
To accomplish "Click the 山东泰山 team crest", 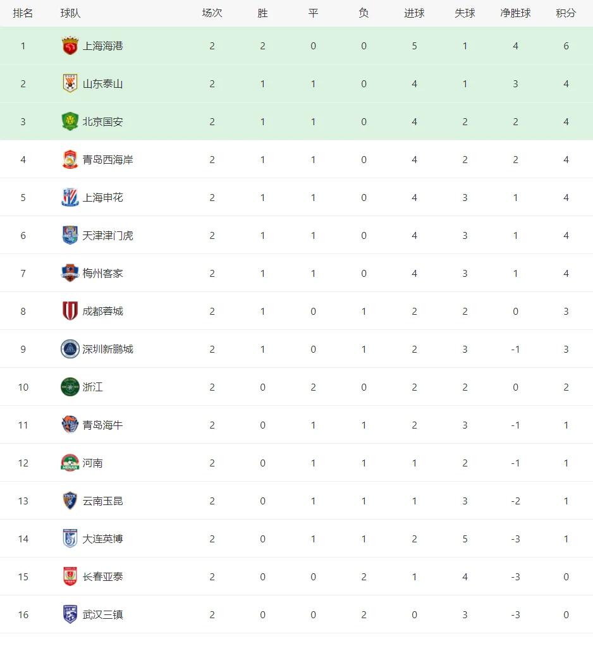I will point(70,83).
